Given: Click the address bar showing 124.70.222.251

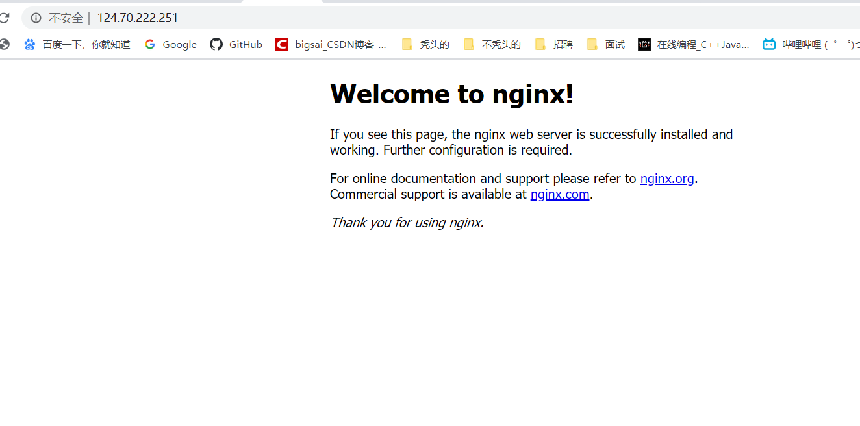Looking at the screenshot, I should [440, 18].
